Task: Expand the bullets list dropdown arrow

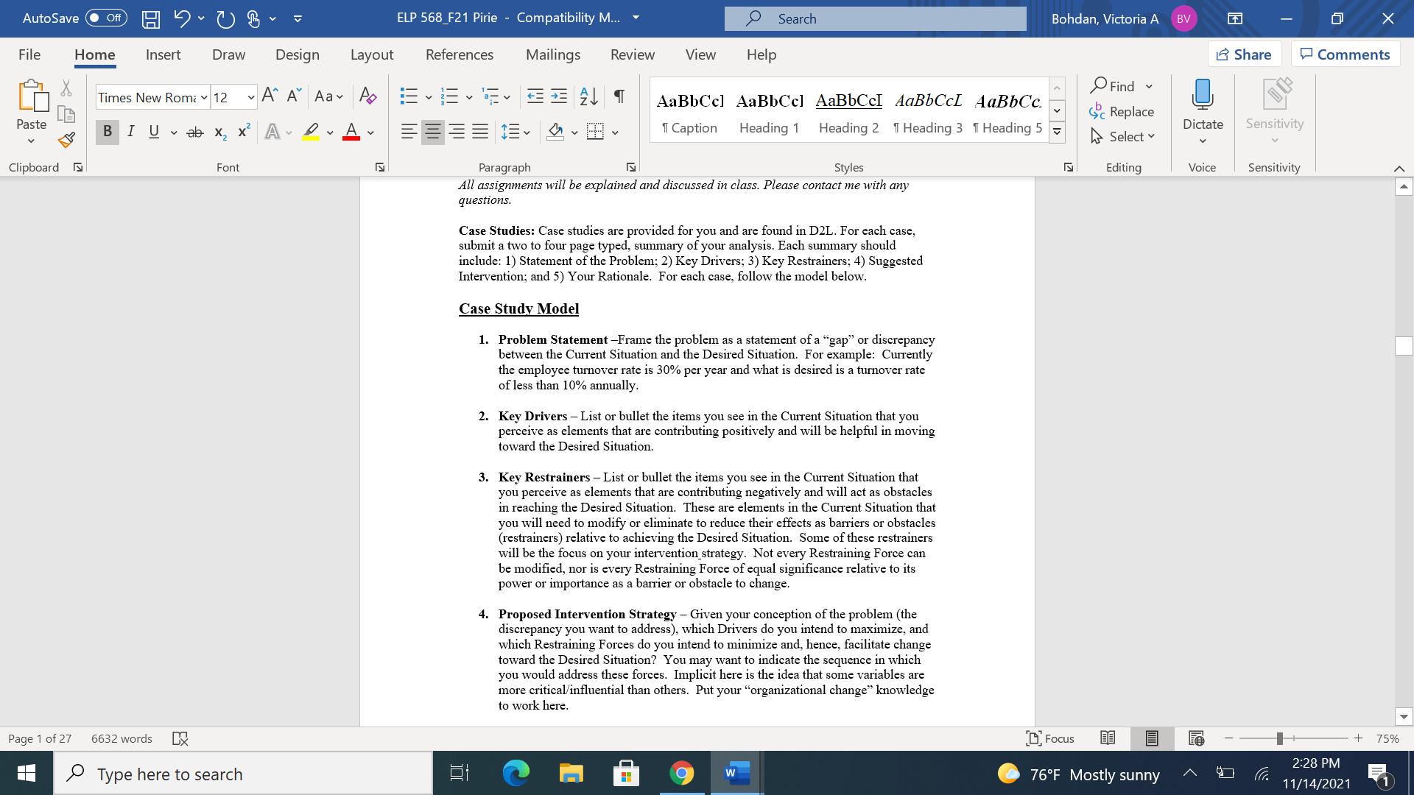Action: [429, 96]
